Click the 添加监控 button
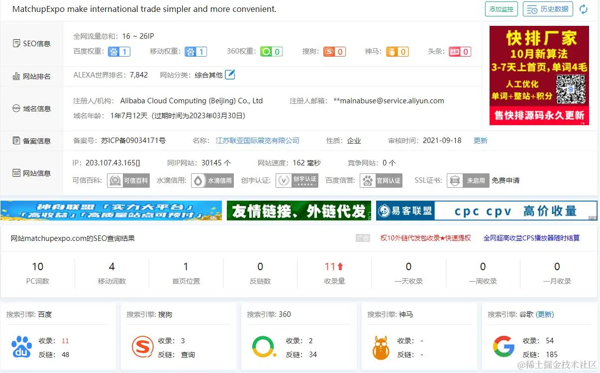The height and width of the screenshot is (373, 600). 501,9
